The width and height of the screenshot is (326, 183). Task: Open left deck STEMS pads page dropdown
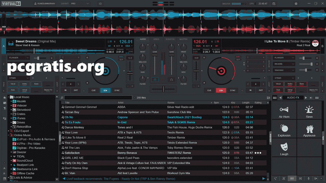(x=18, y=78)
